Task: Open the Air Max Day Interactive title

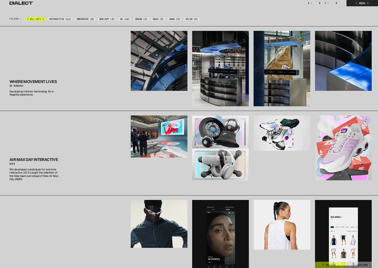Action: pos(34,160)
